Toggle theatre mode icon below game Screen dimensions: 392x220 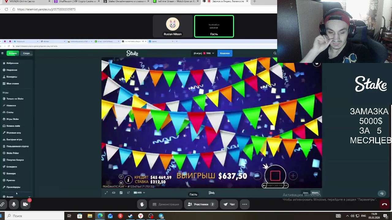(114, 193)
